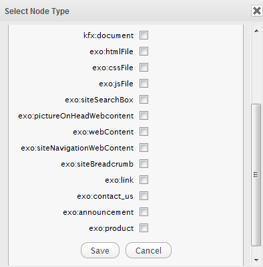Enable the exo:webContent checkbox
This screenshot has width=263, height=267.
(x=144, y=132)
